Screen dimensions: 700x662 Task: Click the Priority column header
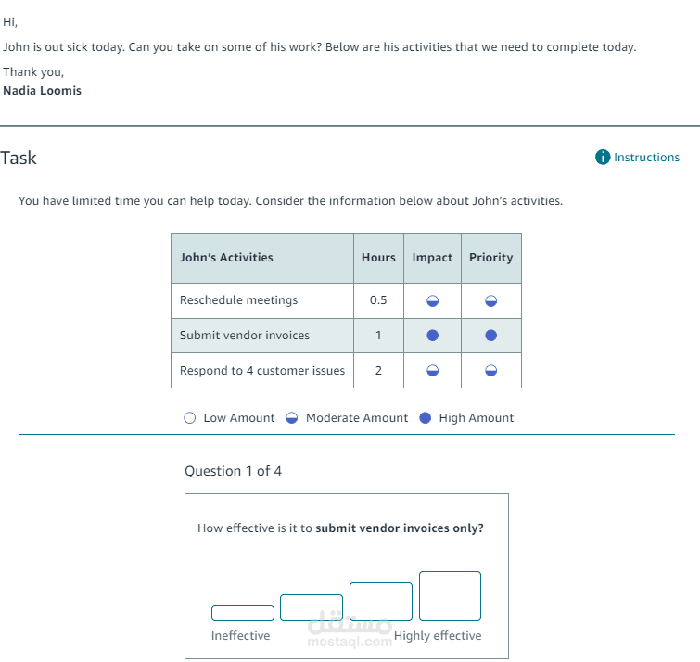[491, 258]
